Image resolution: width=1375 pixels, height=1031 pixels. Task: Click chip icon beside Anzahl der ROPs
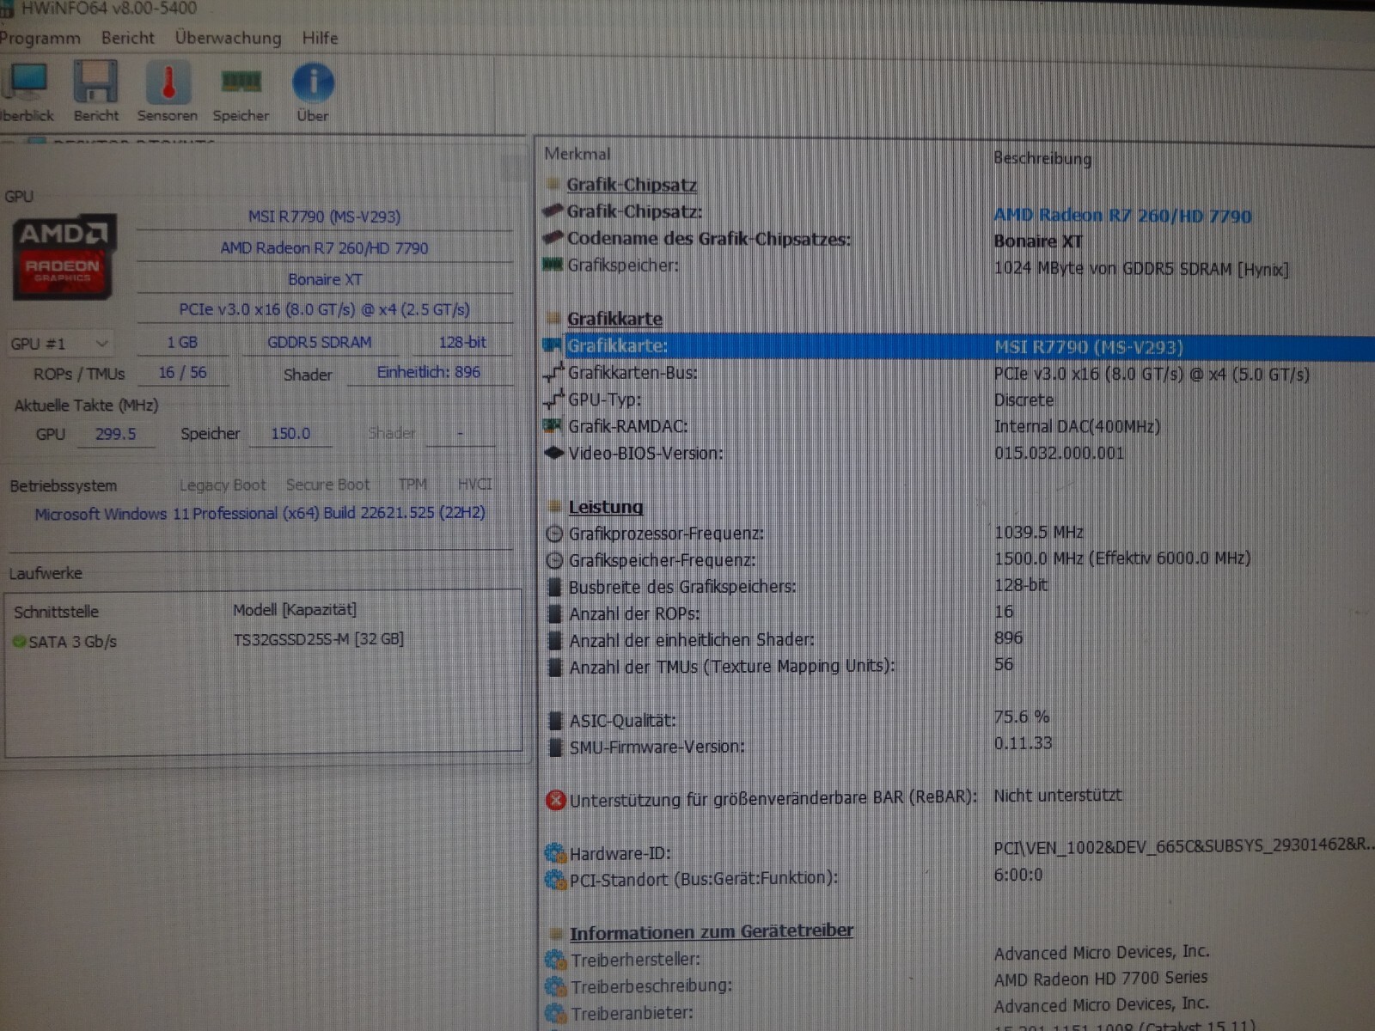556,614
